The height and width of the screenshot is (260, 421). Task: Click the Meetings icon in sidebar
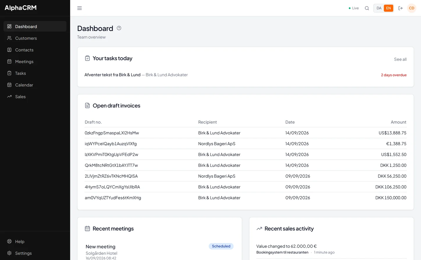9,61
